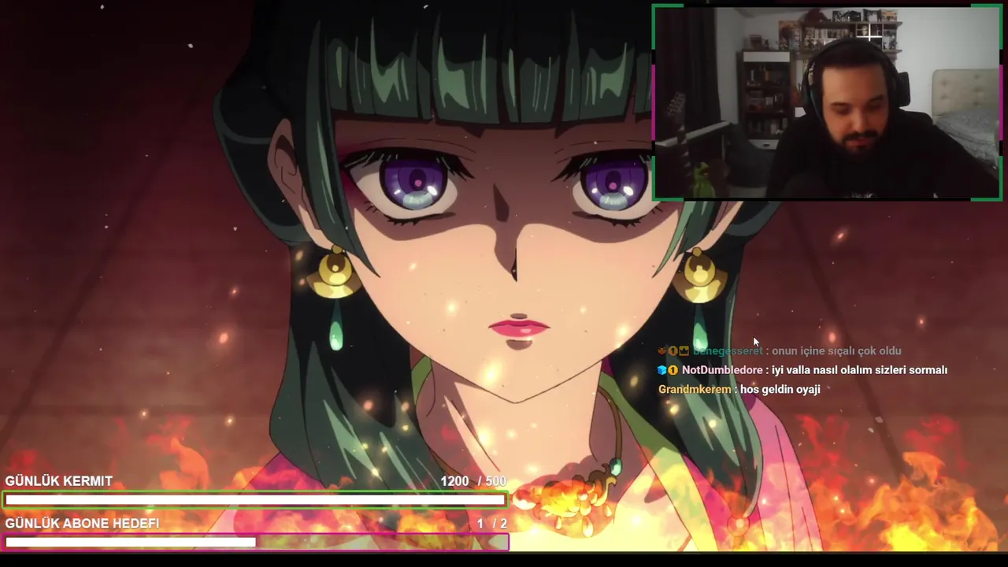The height and width of the screenshot is (567, 1008).
Task: Click the message 'hos geldin oyaji'
Action: 780,389
